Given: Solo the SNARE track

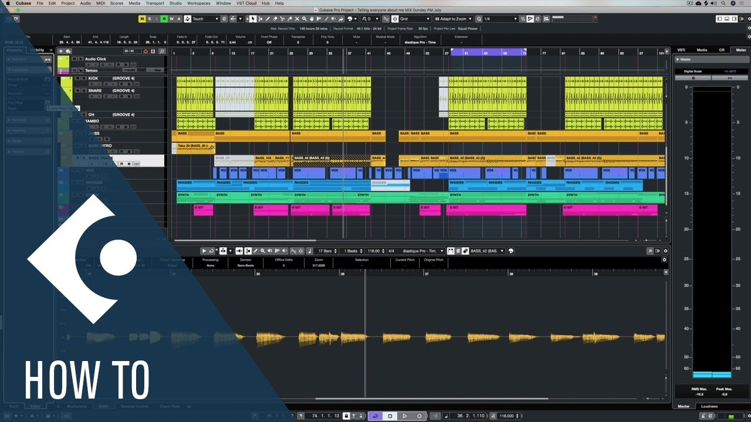Looking at the screenshot, I should pyautogui.click(x=84, y=91).
